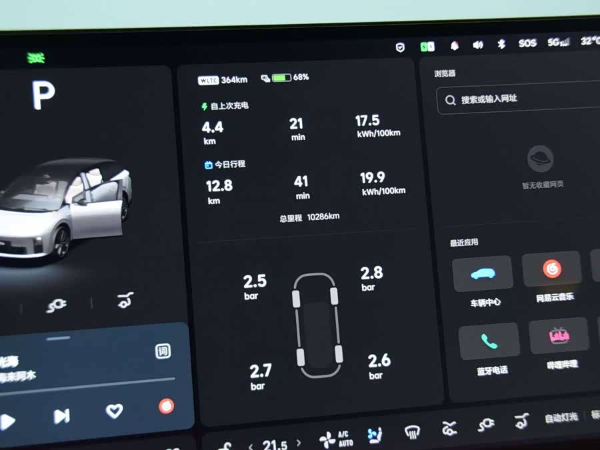The image size is (600, 450).
Task: Toggle 自动灯光 auto lights
Action: [561, 417]
